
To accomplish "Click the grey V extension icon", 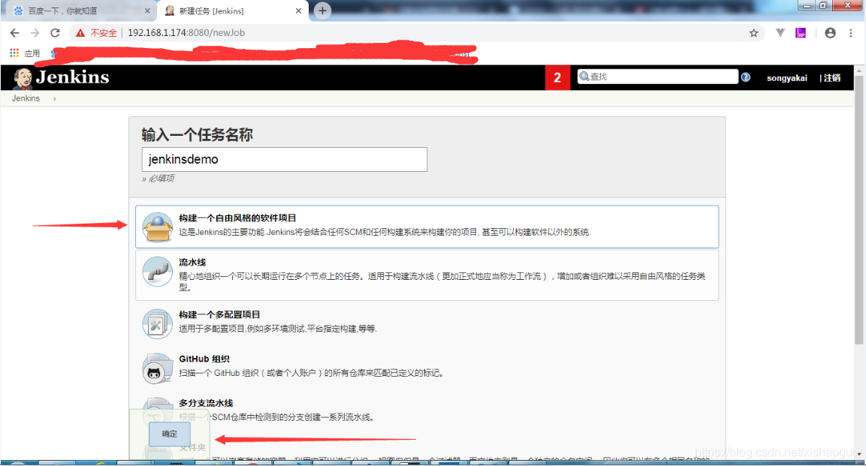I will (780, 32).
